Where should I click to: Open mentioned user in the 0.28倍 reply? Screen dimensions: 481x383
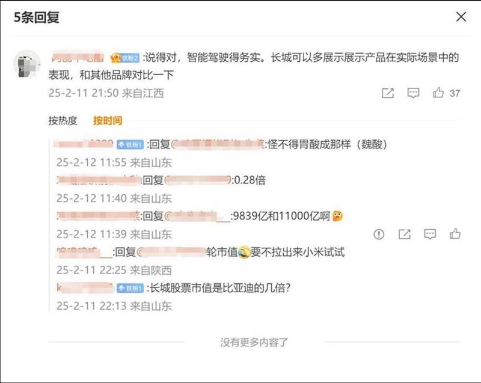198,180
